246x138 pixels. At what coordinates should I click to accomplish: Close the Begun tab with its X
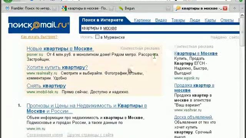(x=168, y=8)
